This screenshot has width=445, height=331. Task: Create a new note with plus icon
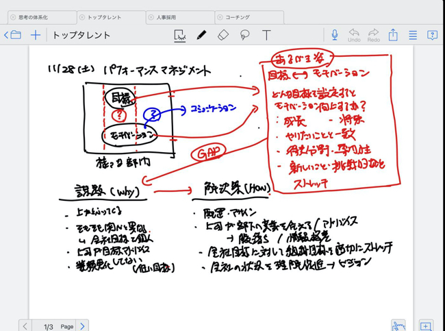[x=36, y=35]
